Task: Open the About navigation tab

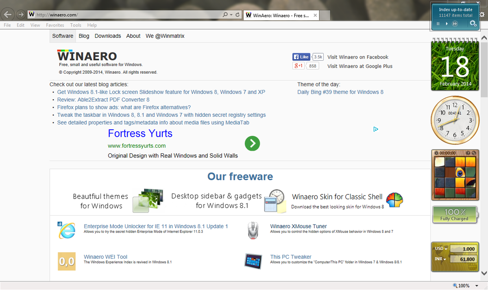Action: coord(133,36)
